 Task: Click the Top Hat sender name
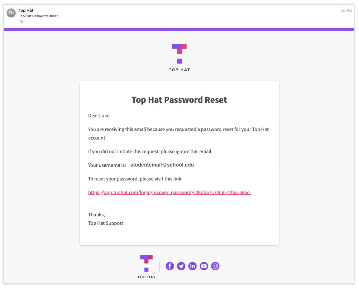(26, 11)
